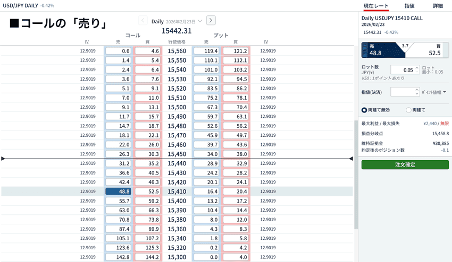Select the 両建て無効 radio option
452x262 pixels.
point(364,110)
